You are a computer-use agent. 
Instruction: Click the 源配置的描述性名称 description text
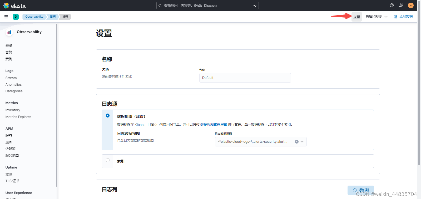[x=117, y=76]
